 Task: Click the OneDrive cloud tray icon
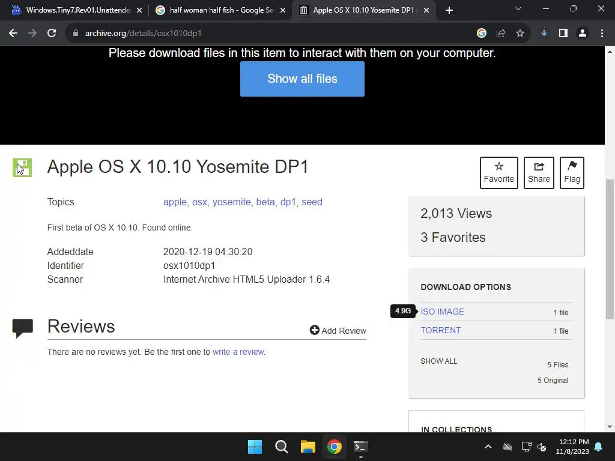pos(507,447)
